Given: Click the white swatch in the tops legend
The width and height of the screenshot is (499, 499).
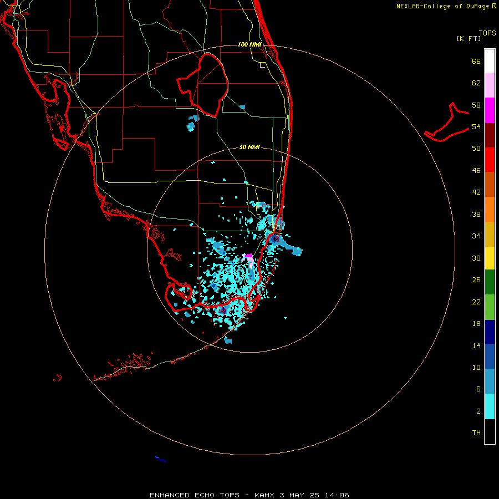Looking at the screenshot, I should pos(490,61).
